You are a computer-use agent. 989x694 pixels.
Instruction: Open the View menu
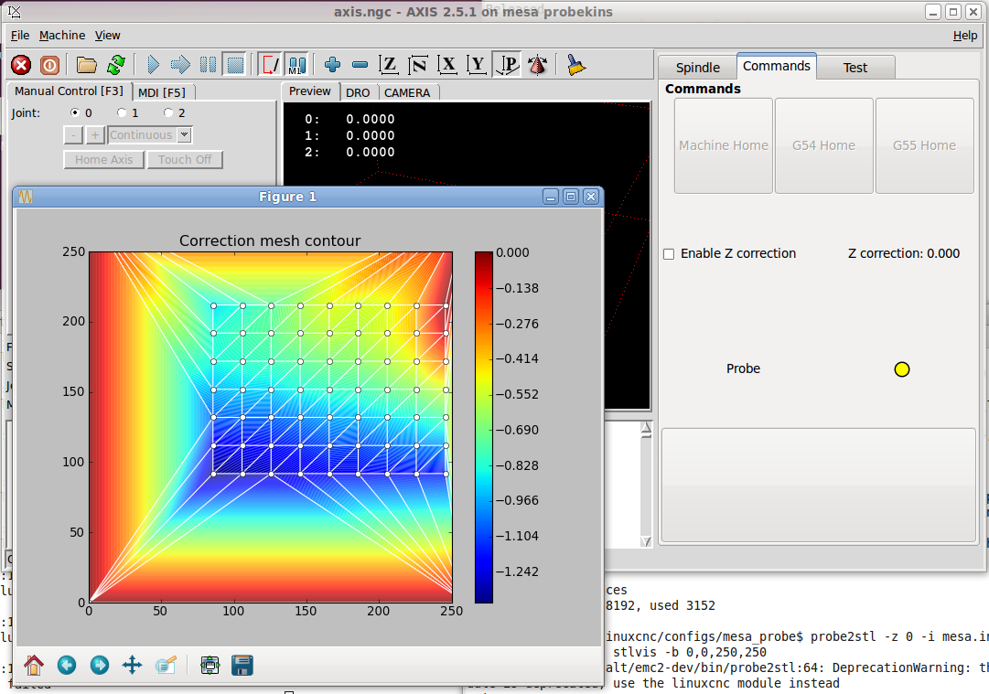[x=107, y=35]
